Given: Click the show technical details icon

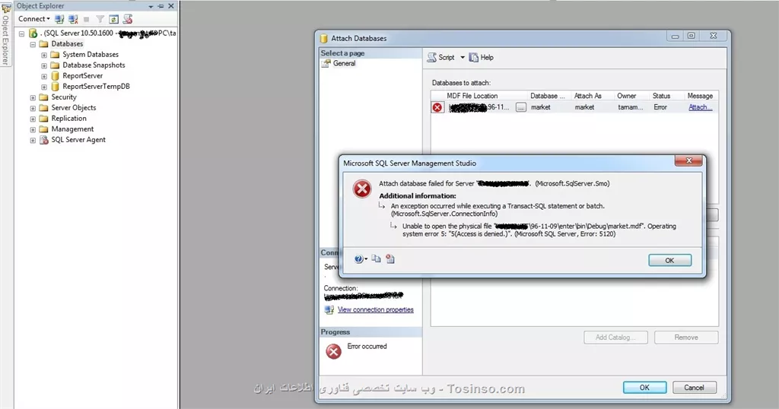Looking at the screenshot, I should tap(390, 258).
